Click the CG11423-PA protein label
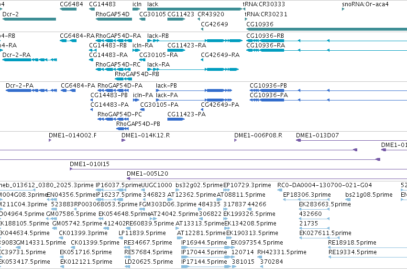 tap(187, 114)
